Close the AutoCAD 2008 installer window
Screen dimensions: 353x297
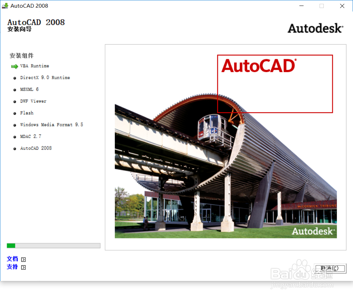tap(342, 6)
